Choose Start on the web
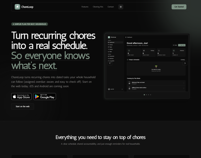This screenshot has width=201, height=158. 22,106
